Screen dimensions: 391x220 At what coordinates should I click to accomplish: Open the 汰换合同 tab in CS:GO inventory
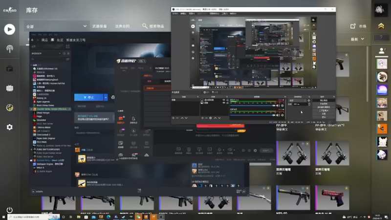tap(122, 26)
